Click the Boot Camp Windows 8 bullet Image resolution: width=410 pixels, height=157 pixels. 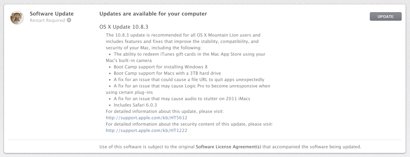(x=160, y=67)
